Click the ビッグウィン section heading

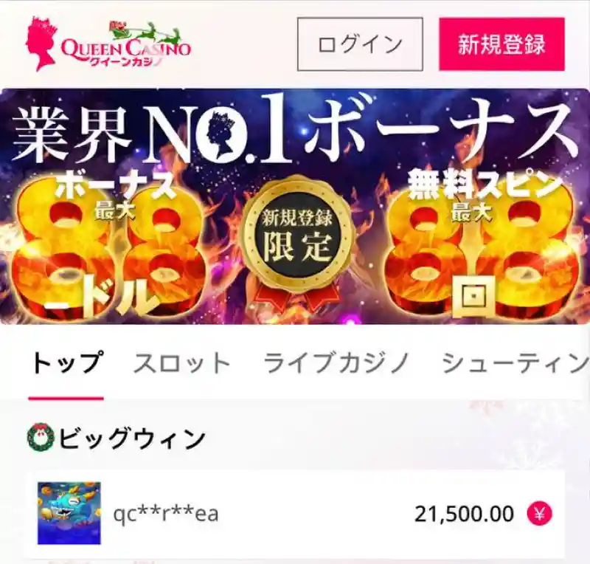point(132,438)
